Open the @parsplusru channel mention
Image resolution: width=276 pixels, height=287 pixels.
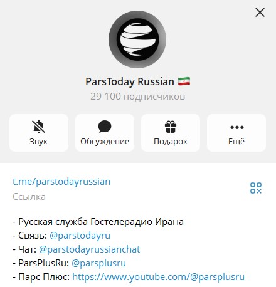[98, 263]
